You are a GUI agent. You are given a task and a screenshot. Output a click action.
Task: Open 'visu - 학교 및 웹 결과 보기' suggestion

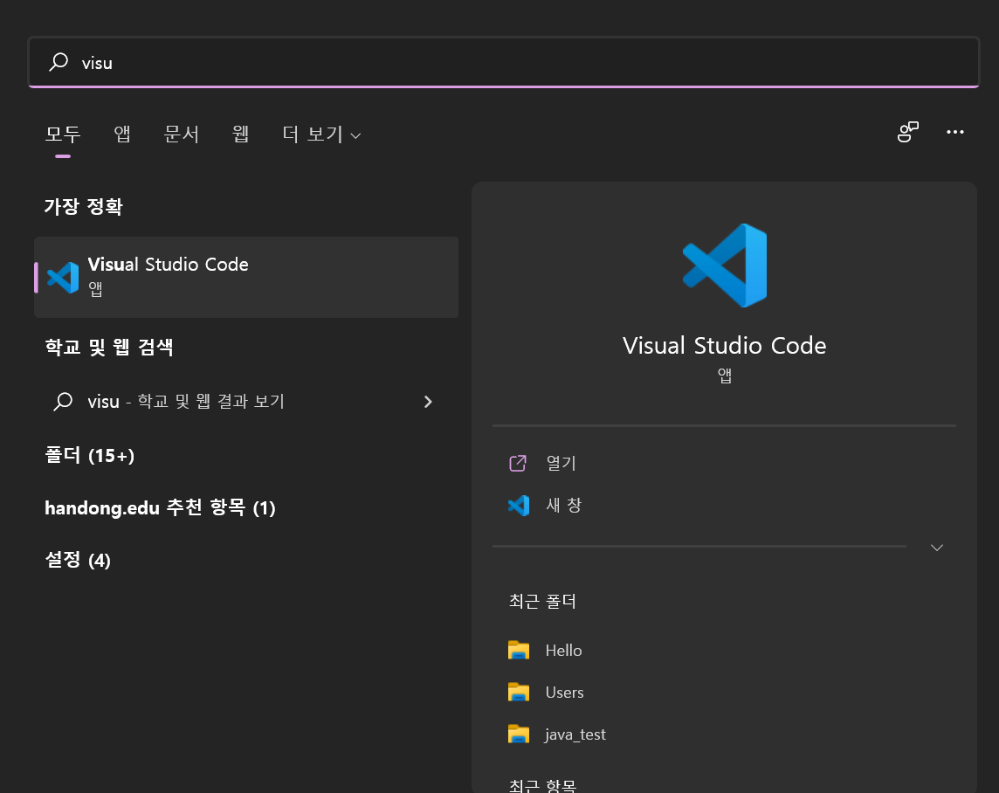point(246,401)
